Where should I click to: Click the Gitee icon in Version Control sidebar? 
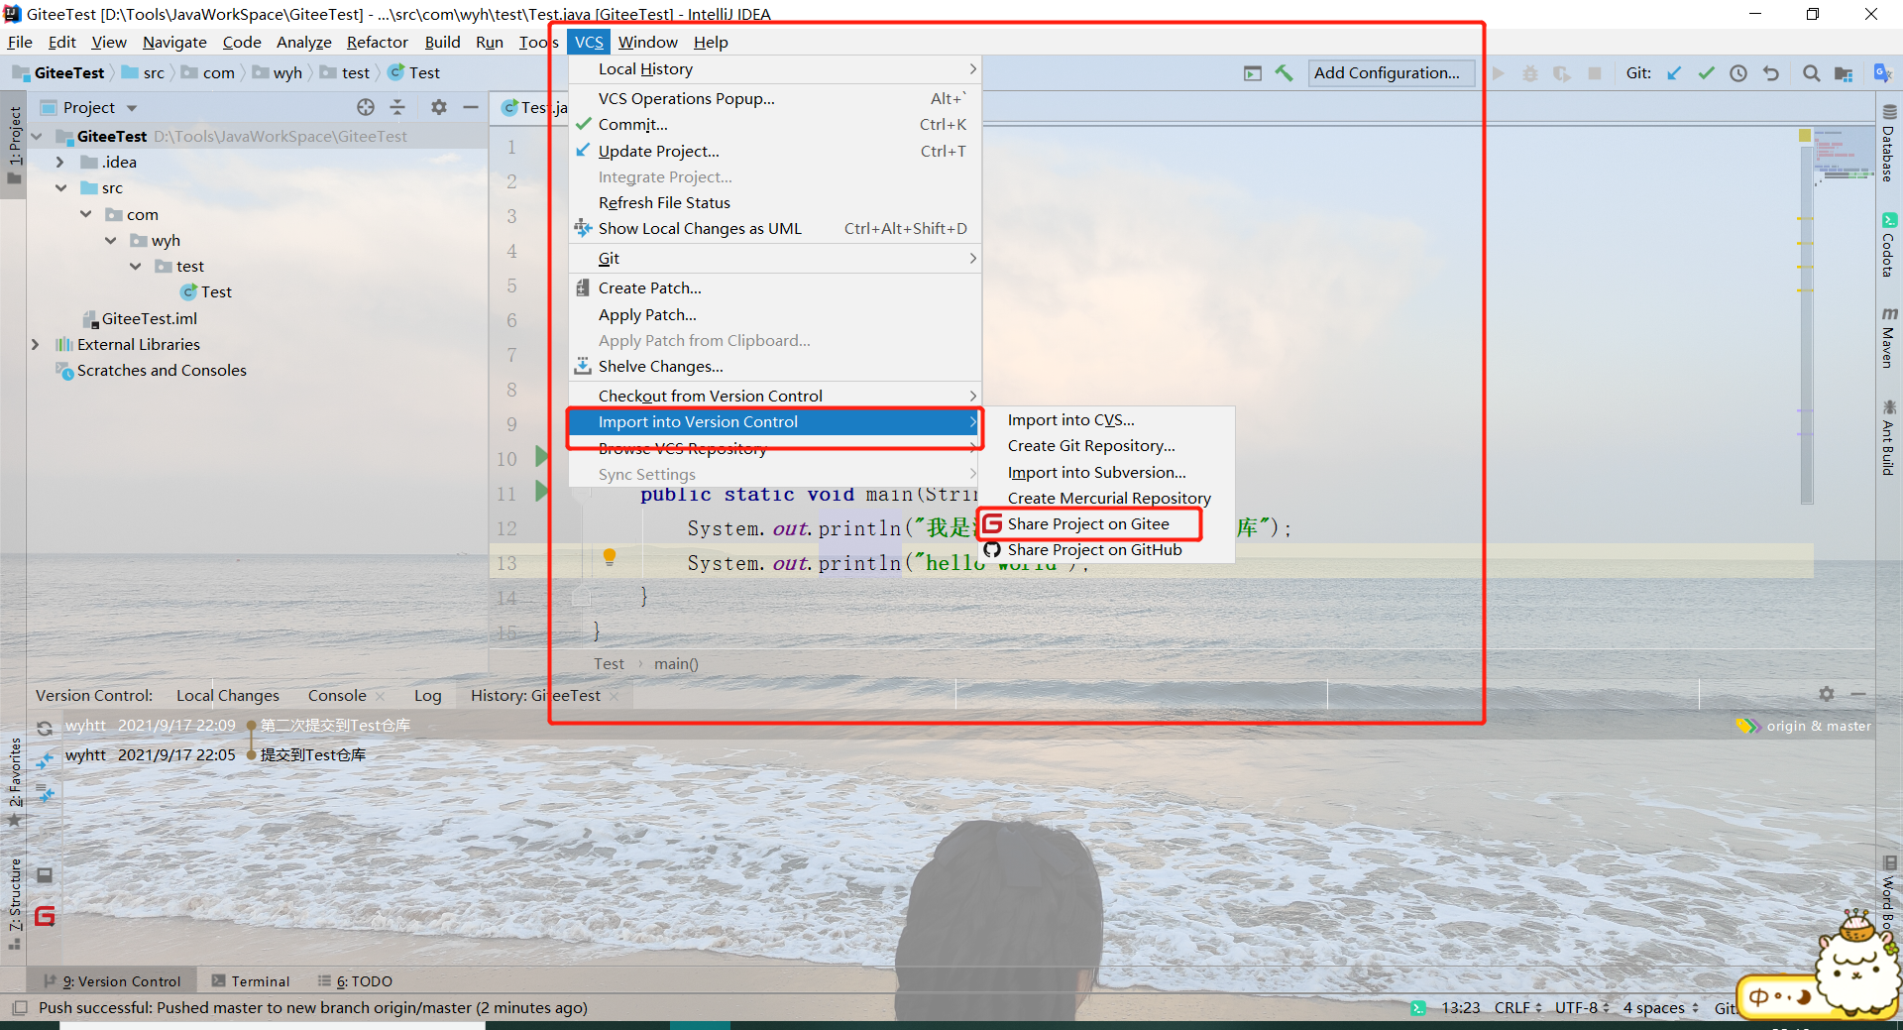(x=45, y=916)
